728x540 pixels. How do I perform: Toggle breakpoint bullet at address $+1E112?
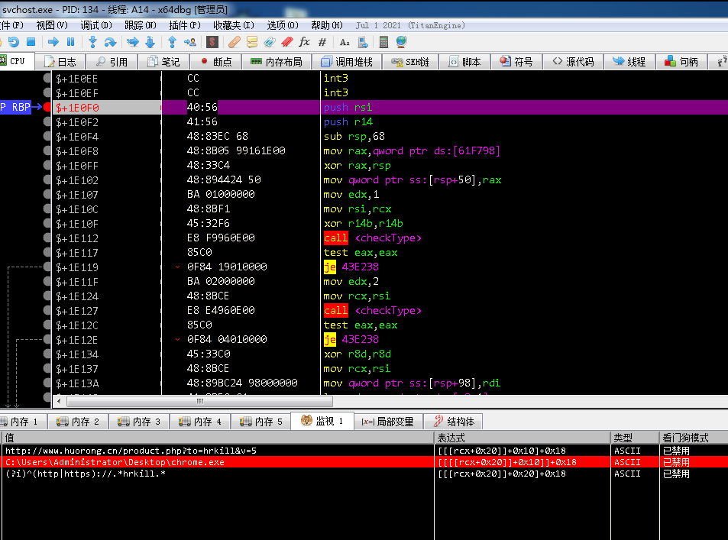[x=47, y=238]
